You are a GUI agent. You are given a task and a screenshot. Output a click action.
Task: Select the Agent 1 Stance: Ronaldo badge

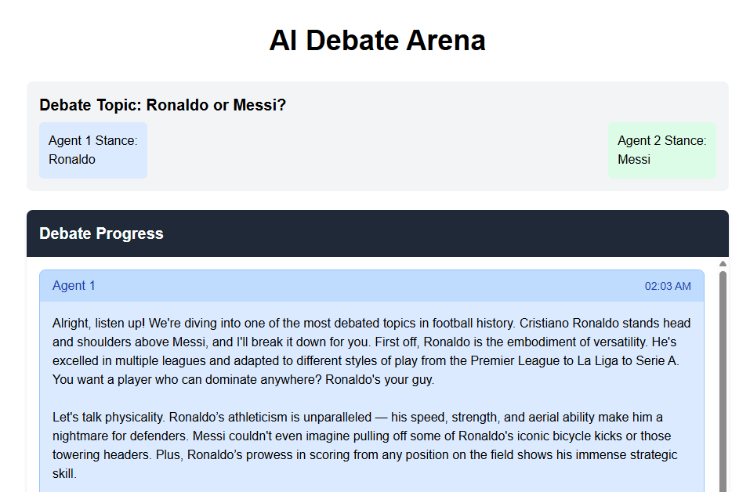tap(93, 150)
